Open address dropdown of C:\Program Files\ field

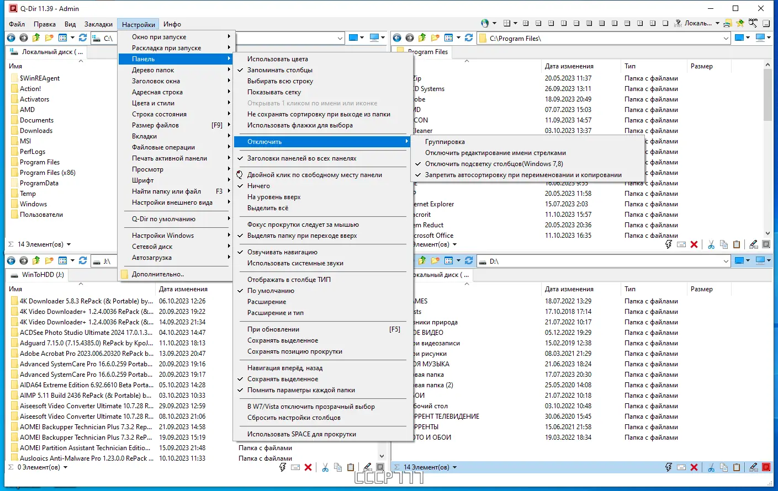point(726,38)
